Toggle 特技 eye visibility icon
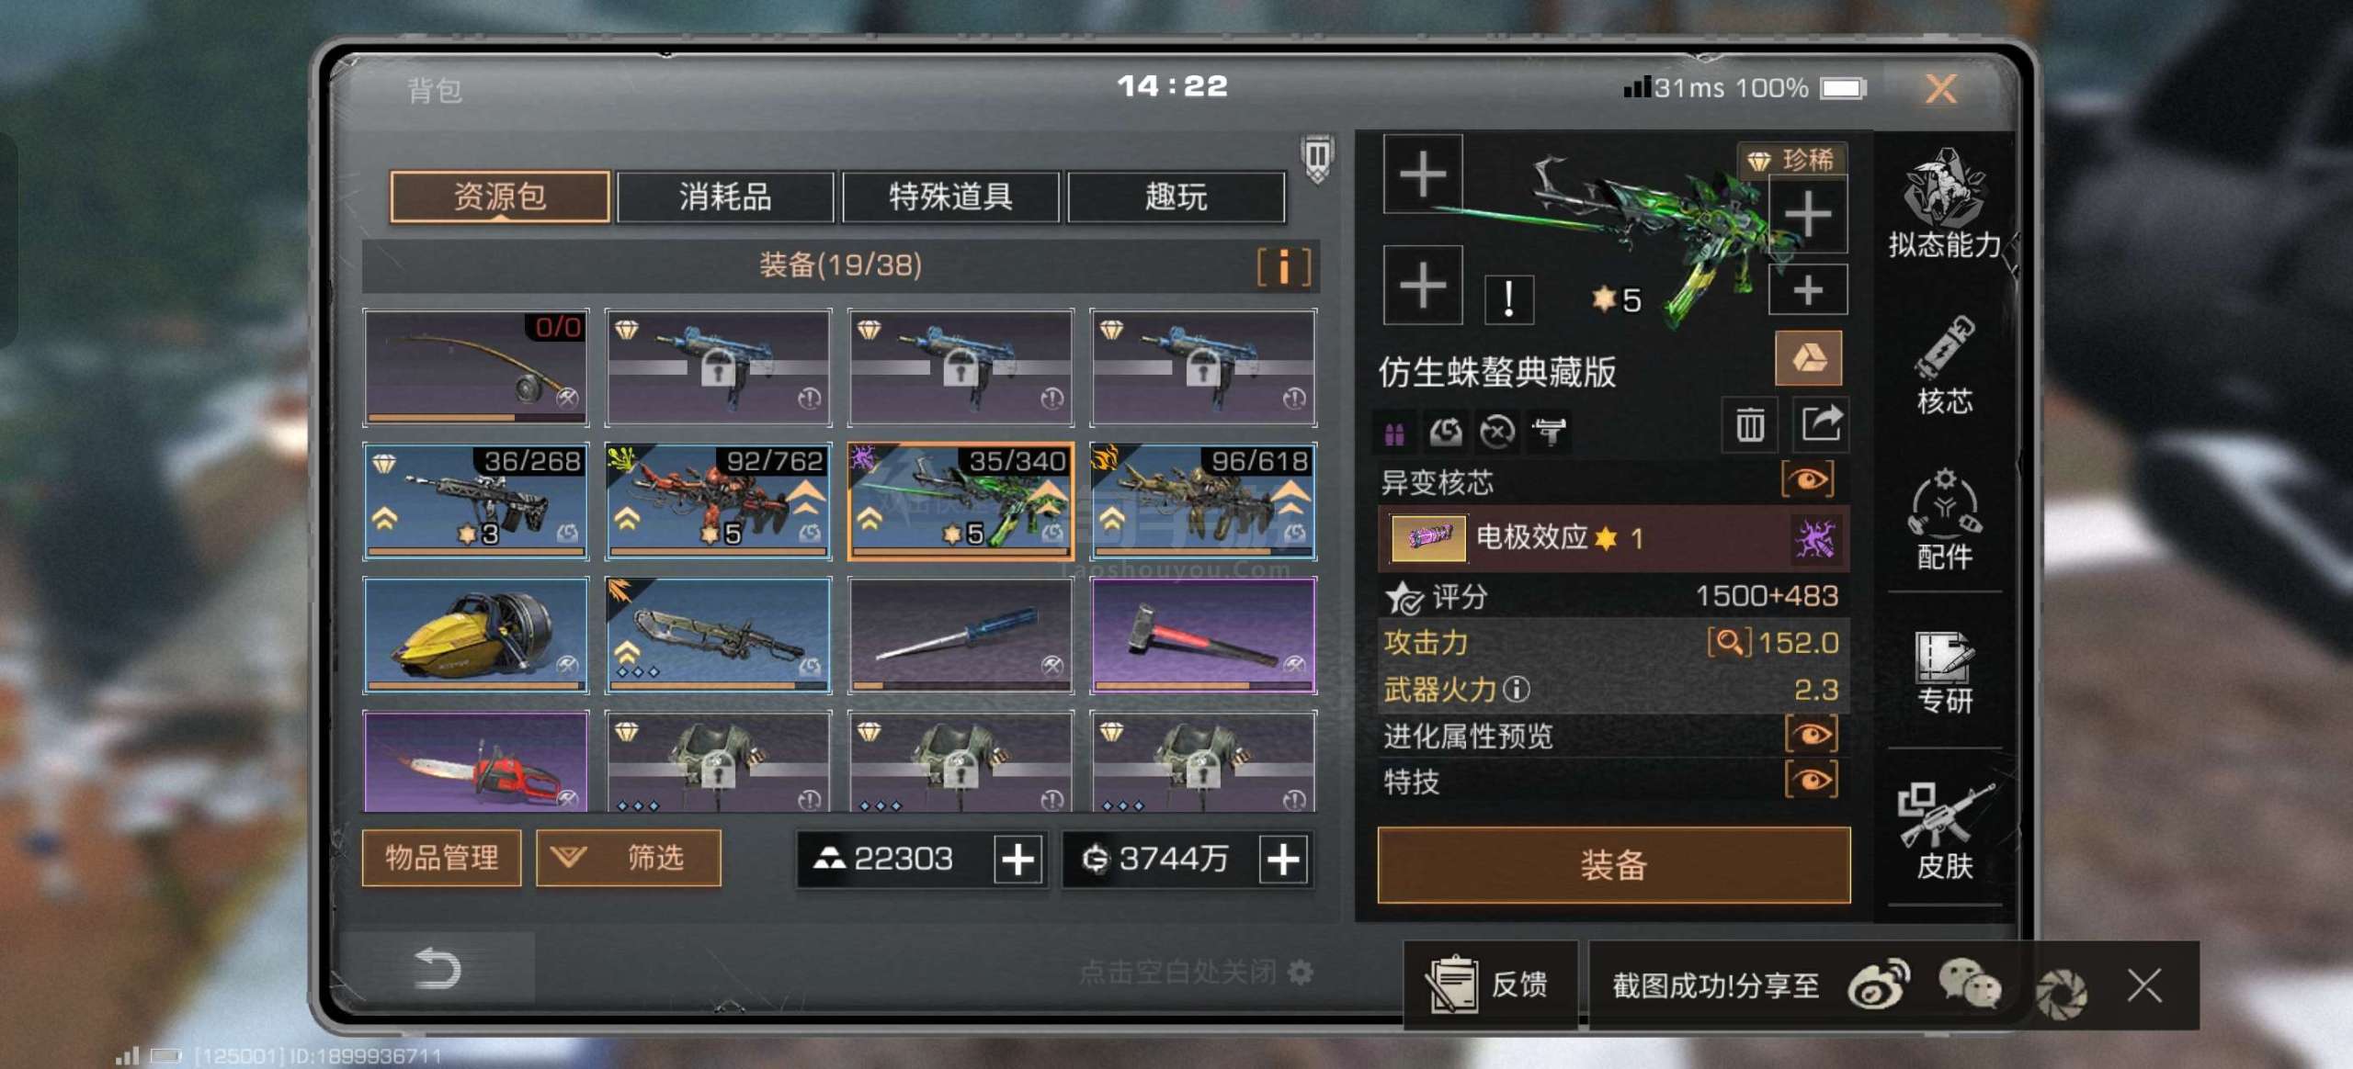 [x=1811, y=780]
